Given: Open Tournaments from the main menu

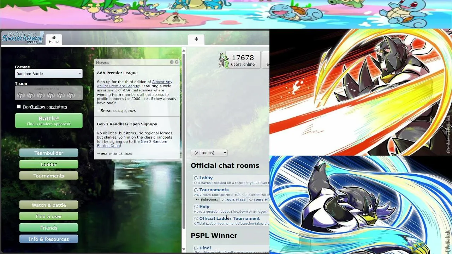Looking at the screenshot, I should (49, 176).
